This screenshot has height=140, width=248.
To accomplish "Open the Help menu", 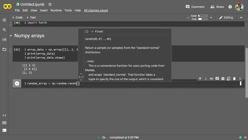I will pos(77,10).
